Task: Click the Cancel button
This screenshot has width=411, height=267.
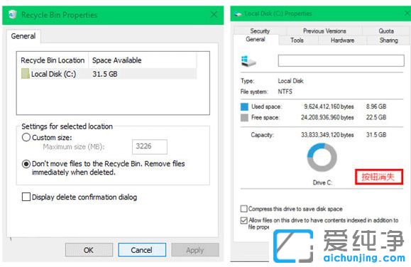Action: click(x=142, y=250)
